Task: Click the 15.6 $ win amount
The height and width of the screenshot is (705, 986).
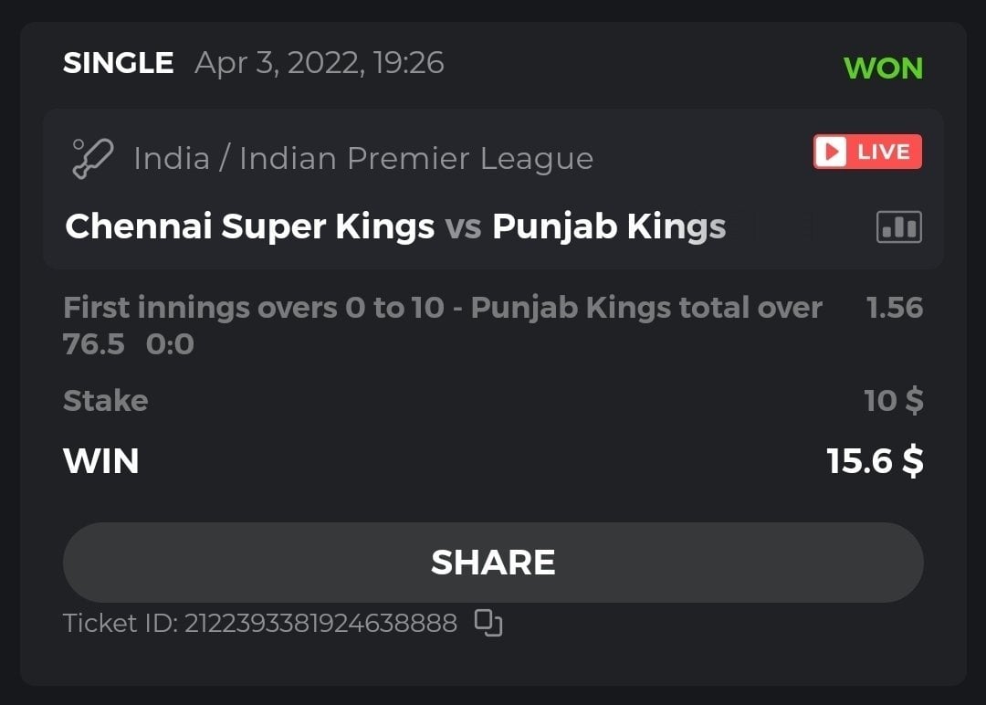Action: (x=874, y=461)
